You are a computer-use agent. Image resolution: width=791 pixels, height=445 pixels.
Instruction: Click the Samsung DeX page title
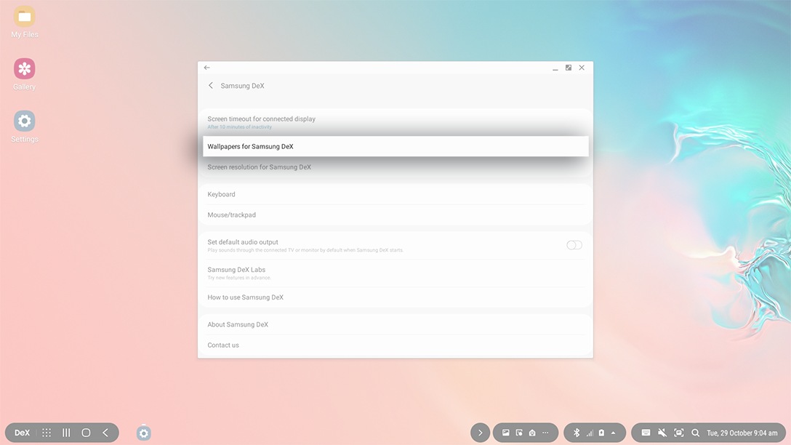[242, 86]
